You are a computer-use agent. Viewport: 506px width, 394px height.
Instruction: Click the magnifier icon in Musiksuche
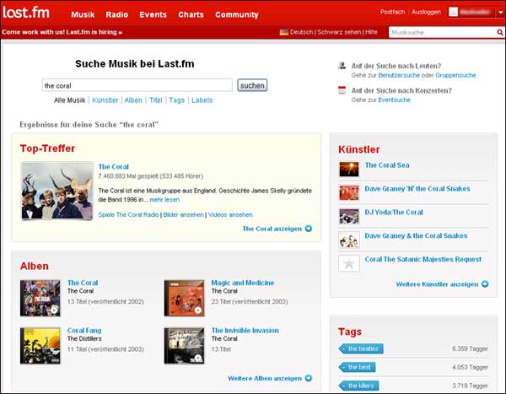499,32
